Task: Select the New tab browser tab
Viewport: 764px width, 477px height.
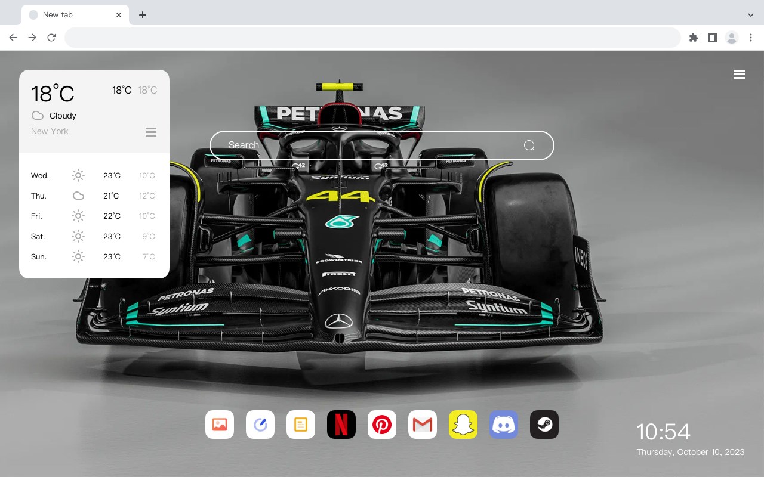Action: coord(75,15)
